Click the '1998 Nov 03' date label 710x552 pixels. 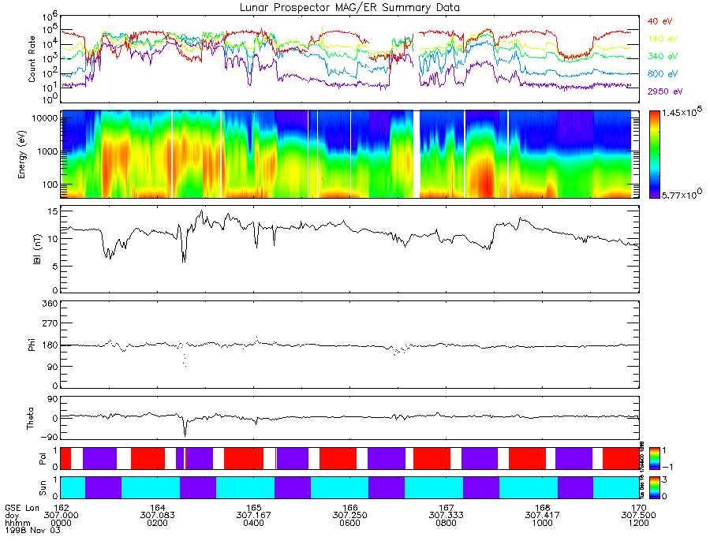(x=32, y=530)
